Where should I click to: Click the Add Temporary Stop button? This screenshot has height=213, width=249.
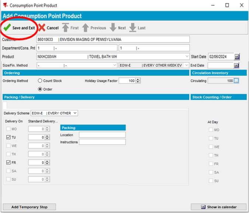30,207
